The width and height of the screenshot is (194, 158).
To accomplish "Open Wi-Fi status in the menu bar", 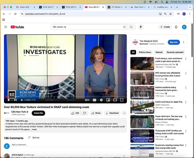I will tap(150, 2).
